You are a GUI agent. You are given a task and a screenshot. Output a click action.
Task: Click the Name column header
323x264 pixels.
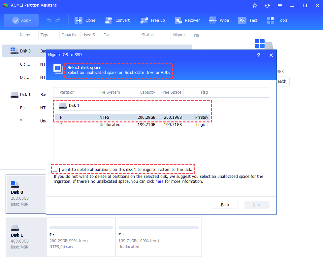(25, 35)
